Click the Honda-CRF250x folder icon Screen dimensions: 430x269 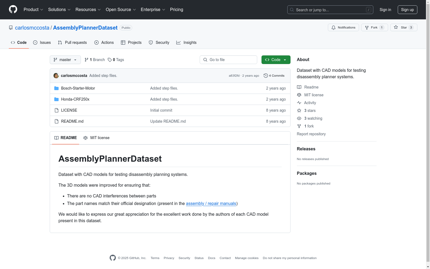(56, 99)
